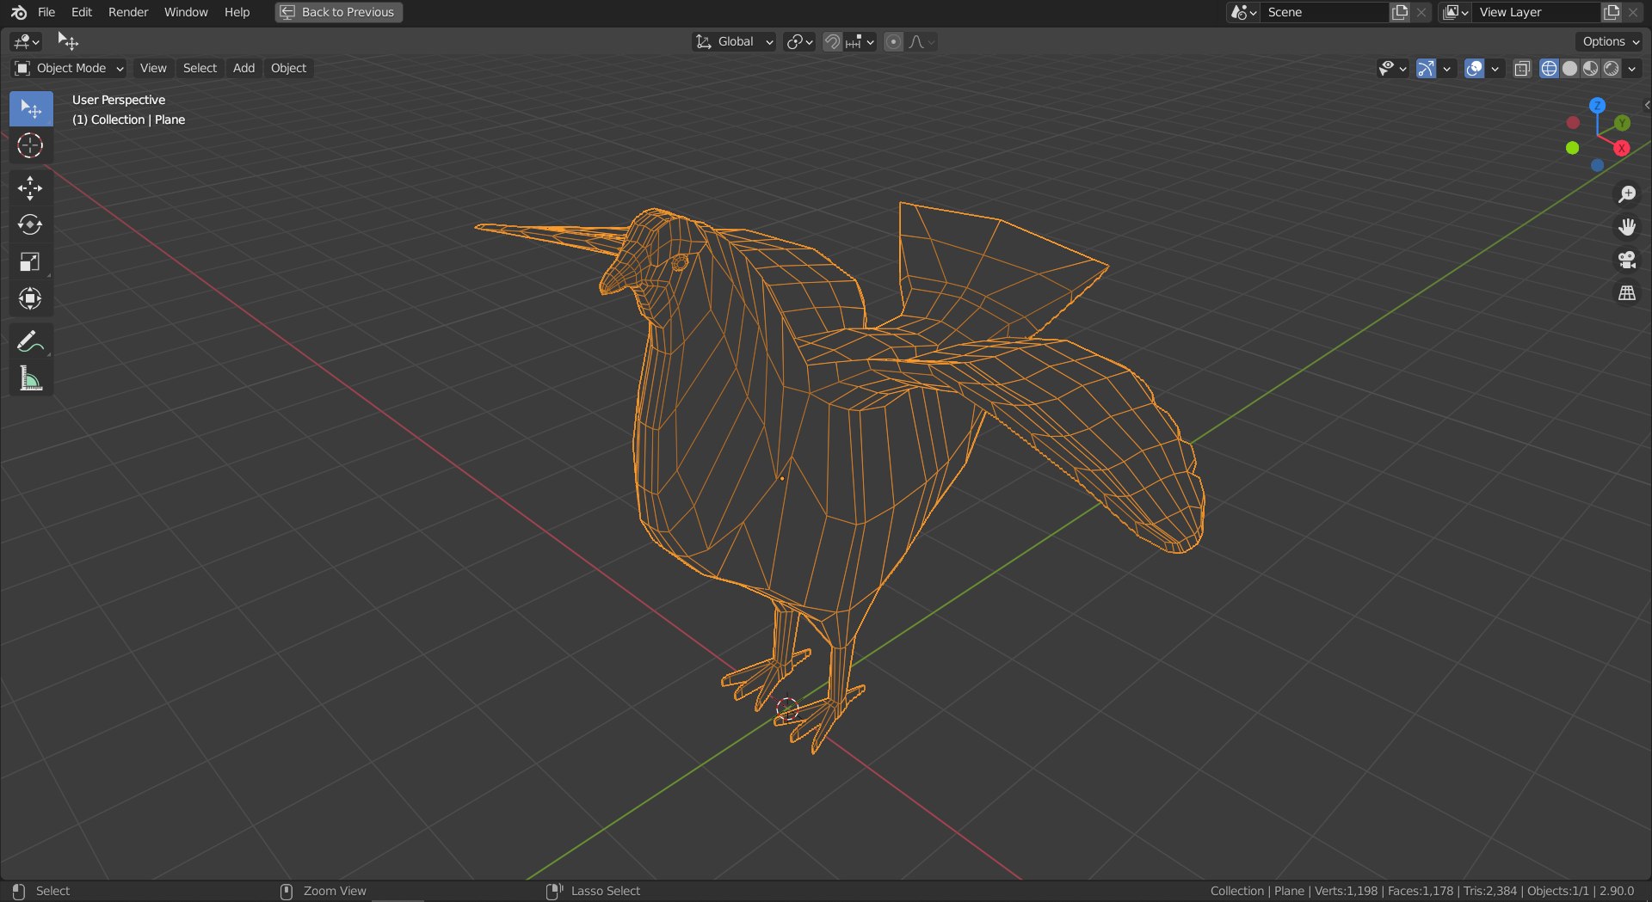Click the Zoom view magnifier icon

1626,194
